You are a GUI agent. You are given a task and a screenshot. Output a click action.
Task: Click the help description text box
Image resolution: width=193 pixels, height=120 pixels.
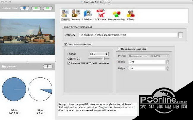(97, 109)
